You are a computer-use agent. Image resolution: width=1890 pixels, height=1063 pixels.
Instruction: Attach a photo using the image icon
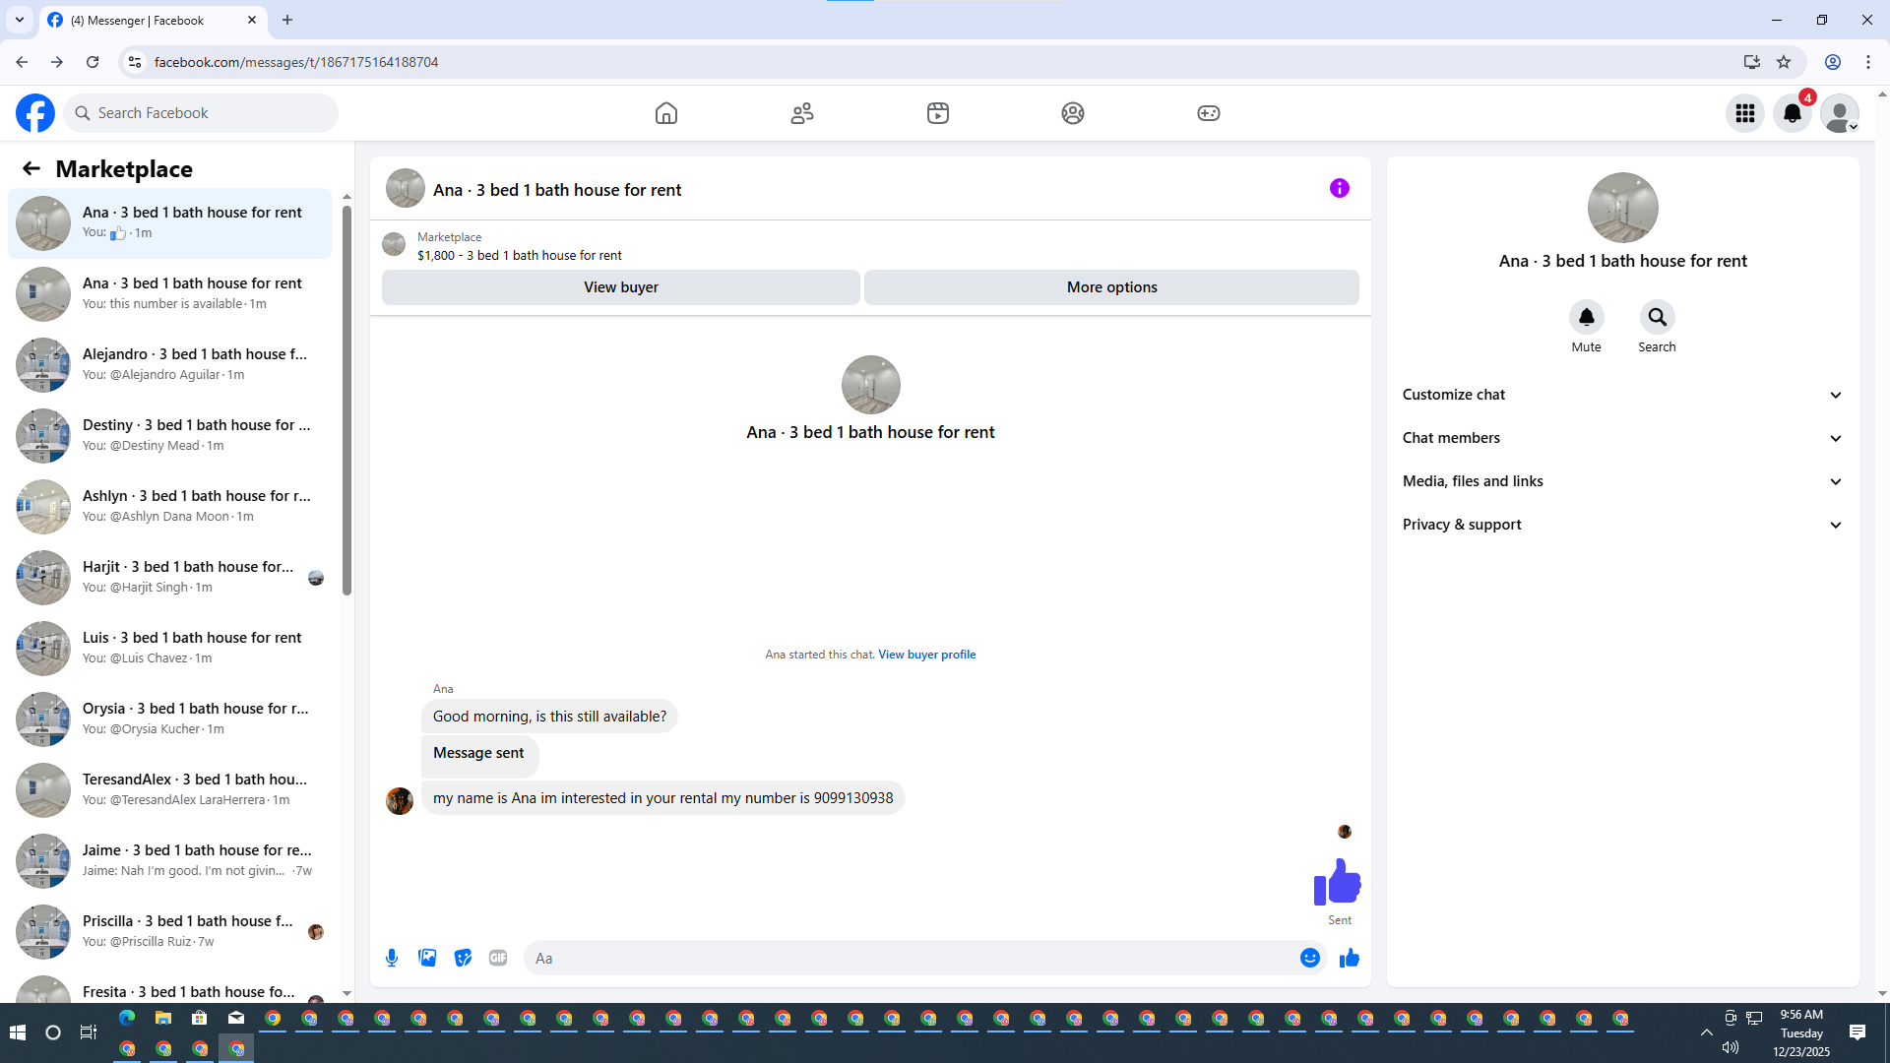[x=427, y=958]
